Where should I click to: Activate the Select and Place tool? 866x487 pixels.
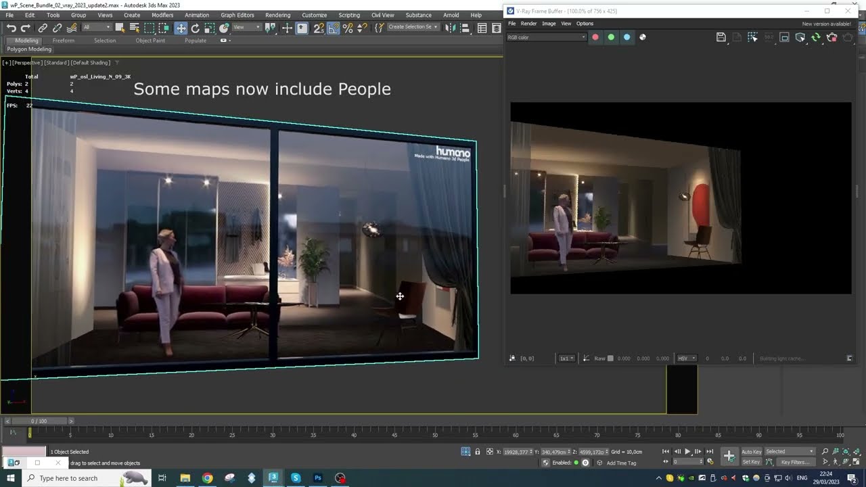pos(224,28)
